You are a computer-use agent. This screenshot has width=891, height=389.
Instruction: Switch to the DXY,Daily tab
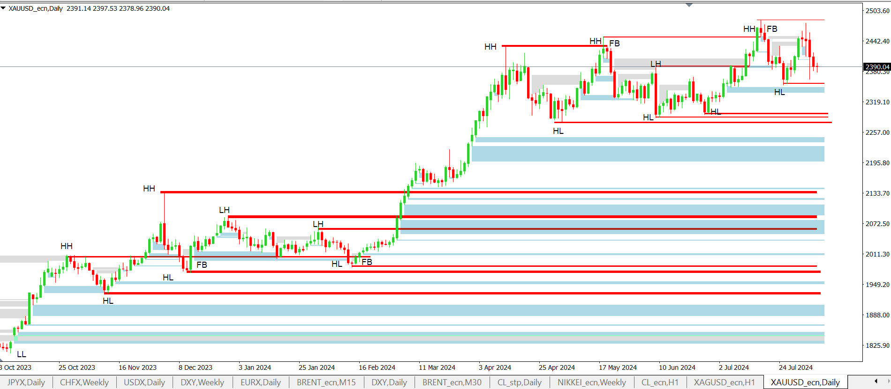click(x=389, y=382)
